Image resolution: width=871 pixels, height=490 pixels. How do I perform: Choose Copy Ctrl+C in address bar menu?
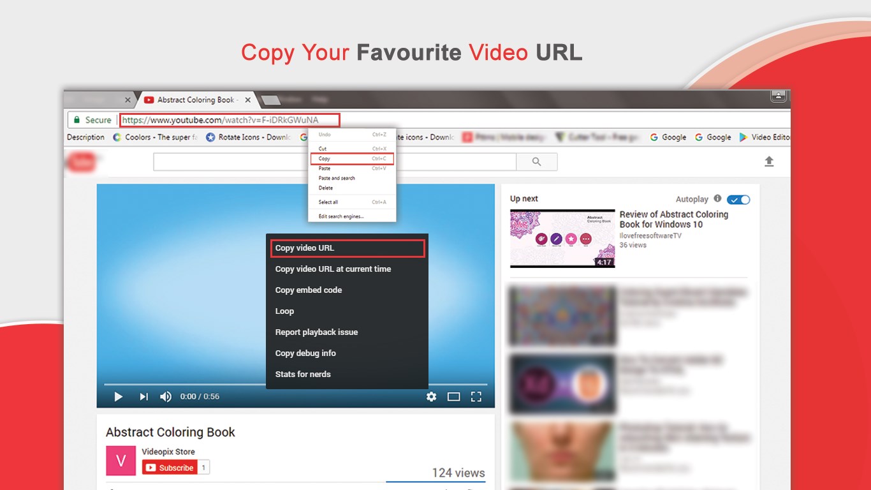pyautogui.click(x=353, y=159)
